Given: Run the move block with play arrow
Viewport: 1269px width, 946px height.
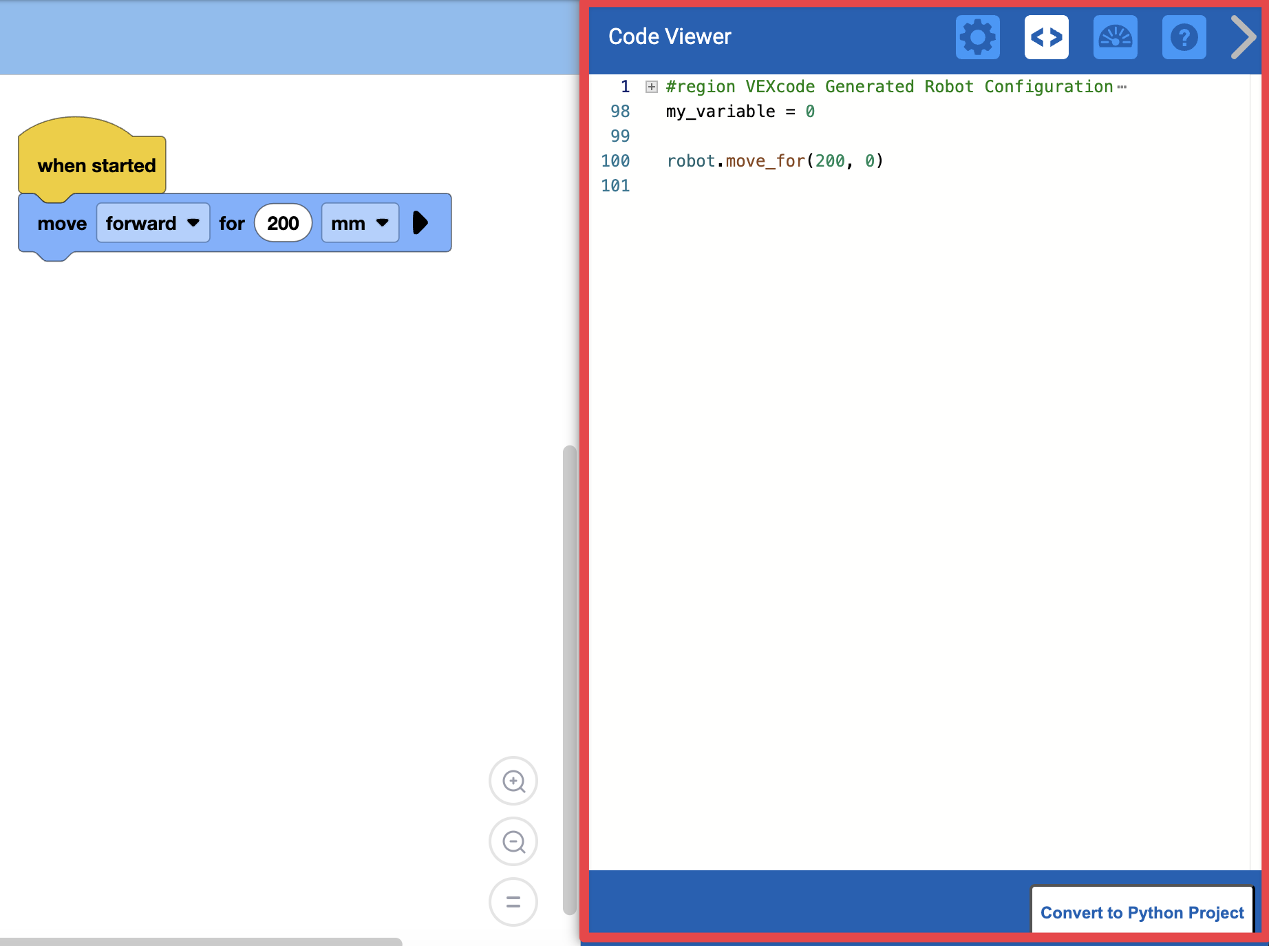Looking at the screenshot, I should tap(421, 222).
